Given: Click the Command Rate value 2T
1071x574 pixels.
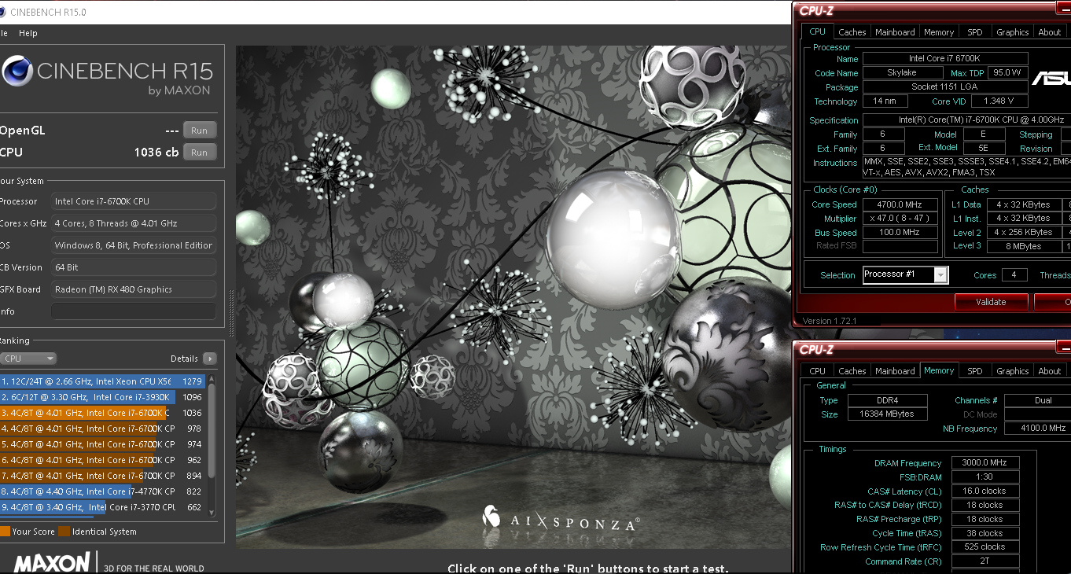Looking at the screenshot, I should 985,561.
